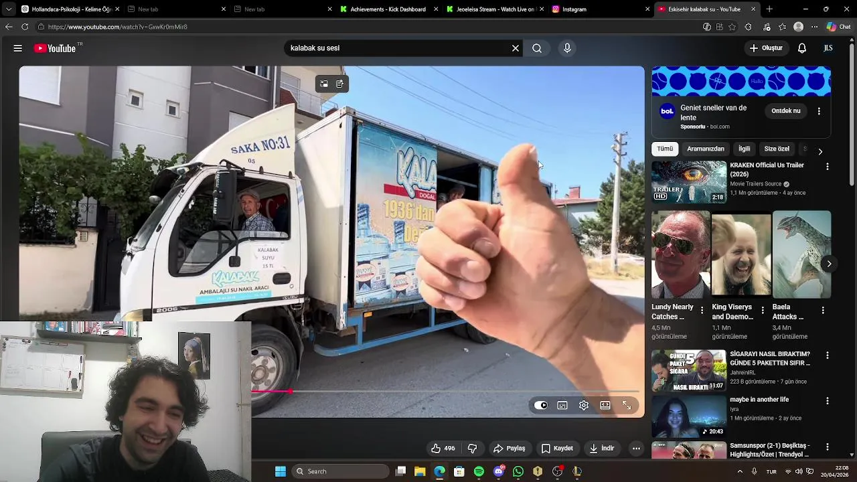
Task: Open KRAKEN Official Us Trailer thumbnail
Action: [689, 181]
